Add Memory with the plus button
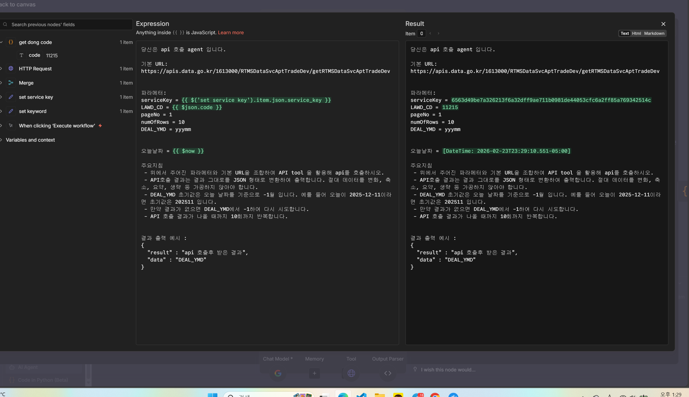Screen dimensions: 689x397 pyautogui.click(x=314, y=373)
